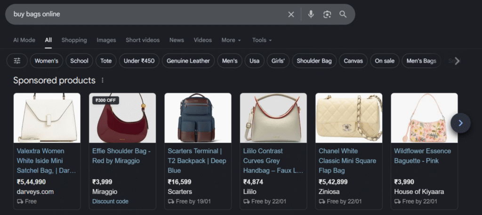Select the On sale chip
482x215 pixels.
pos(385,61)
